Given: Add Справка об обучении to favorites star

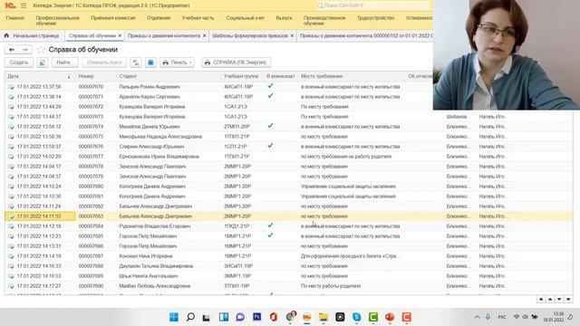Looking at the screenshot, I should (41, 50).
